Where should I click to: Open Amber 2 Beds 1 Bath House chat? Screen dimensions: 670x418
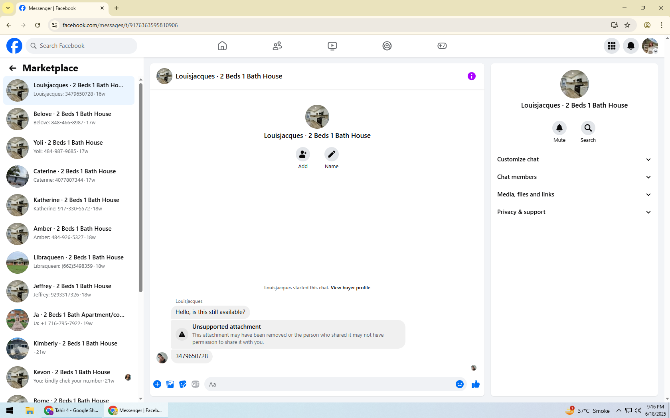pos(69,234)
